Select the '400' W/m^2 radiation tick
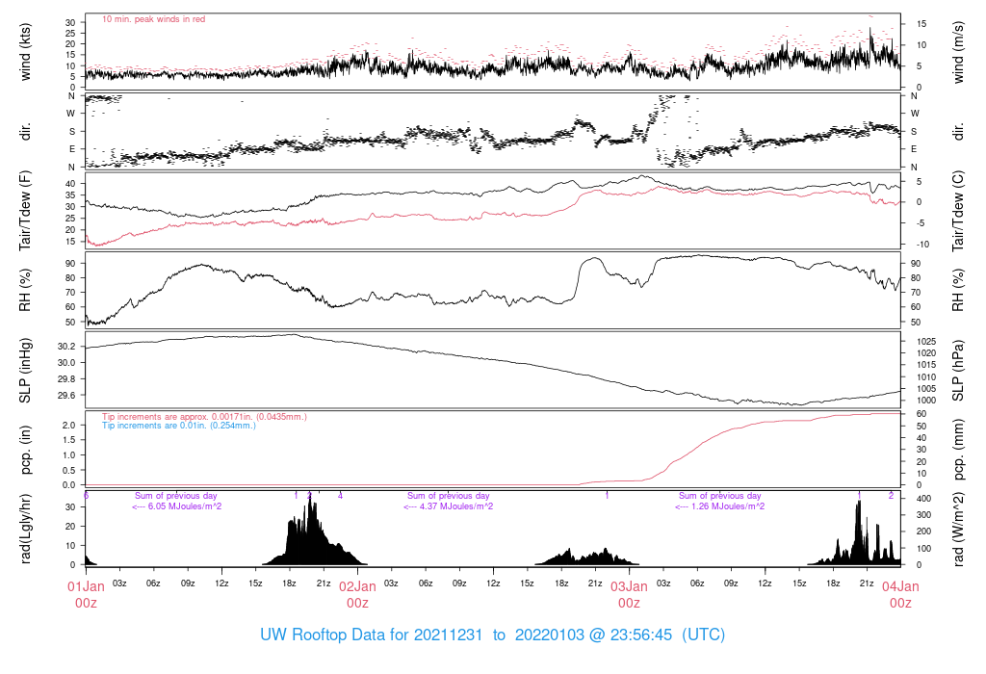The width and height of the screenshot is (986, 674). 923,499
